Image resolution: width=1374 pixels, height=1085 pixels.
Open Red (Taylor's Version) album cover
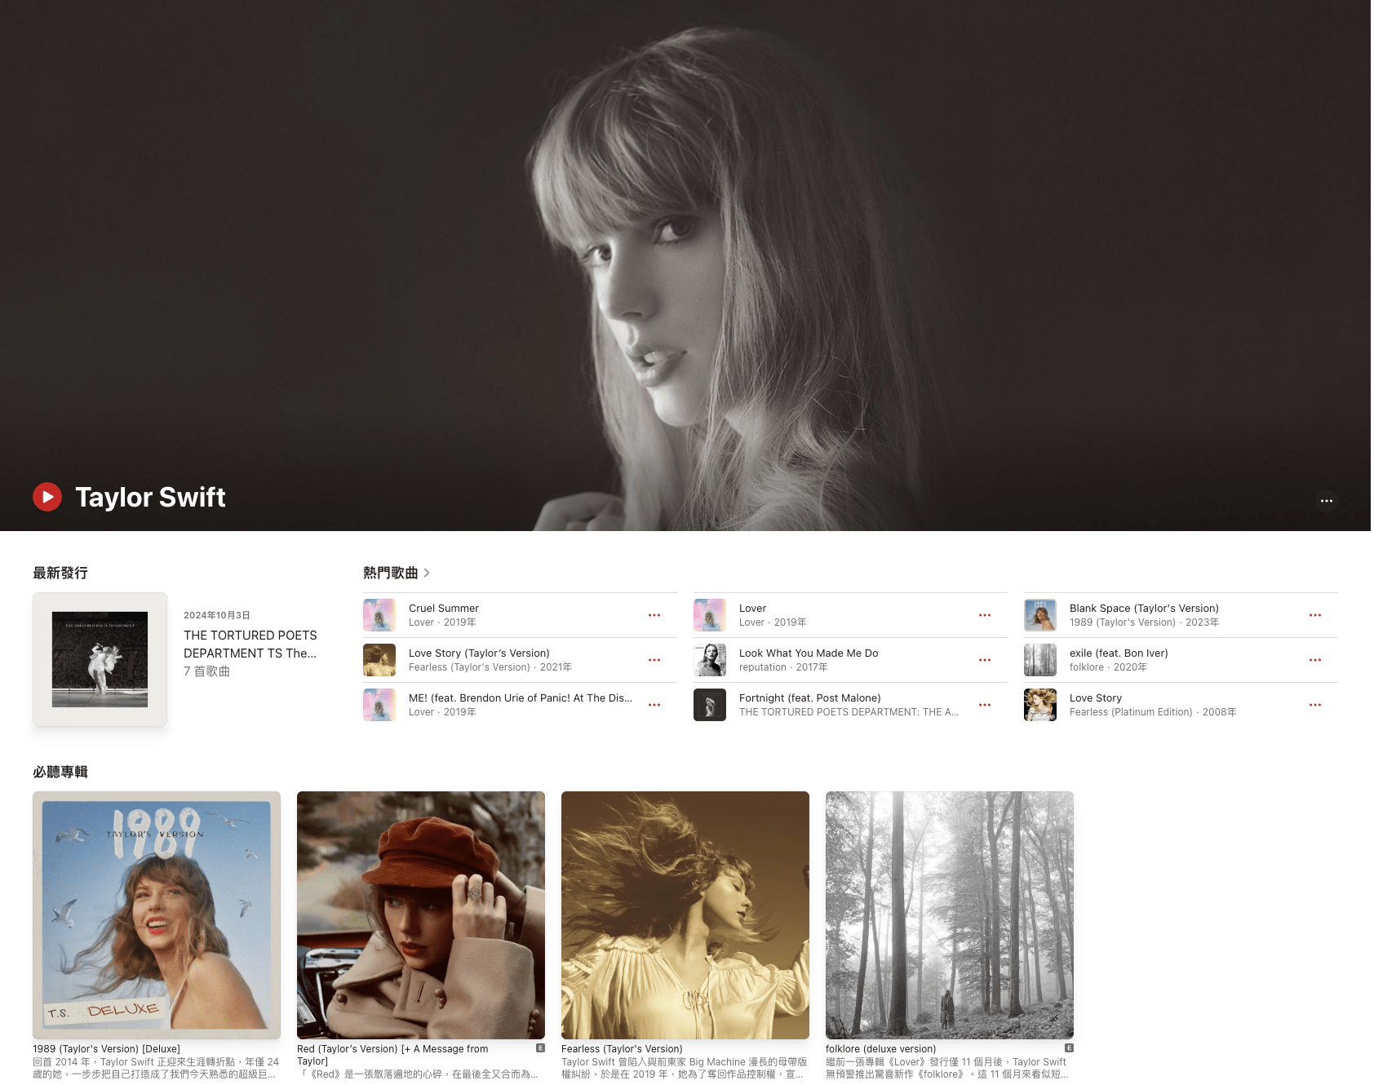[421, 915]
